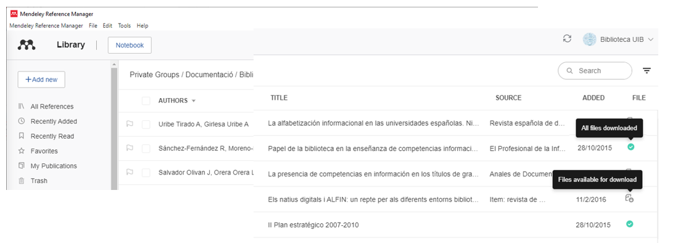Image resolution: width=678 pixels, height=243 pixels.
Task: Open the Help menu
Action: (x=143, y=25)
